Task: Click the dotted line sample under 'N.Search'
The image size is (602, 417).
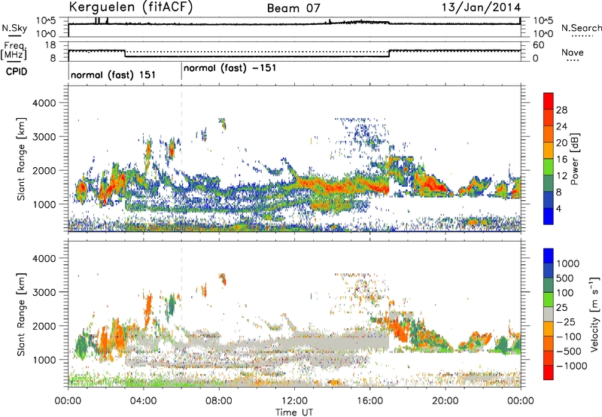Action: [x=582, y=36]
